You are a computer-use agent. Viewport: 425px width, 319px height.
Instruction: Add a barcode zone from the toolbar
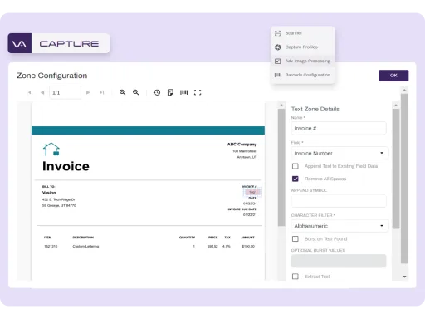coord(184,92)
